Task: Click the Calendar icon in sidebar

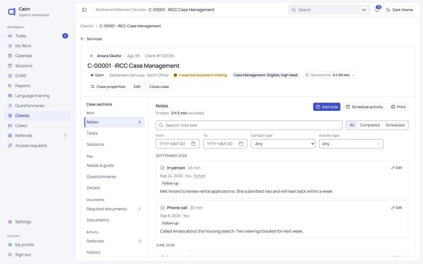Action: (10, 56)
